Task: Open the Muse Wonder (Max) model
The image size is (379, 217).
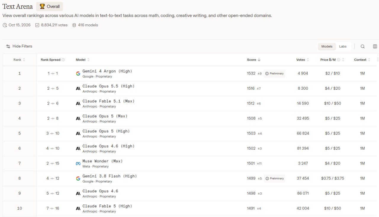Action: 102,161
